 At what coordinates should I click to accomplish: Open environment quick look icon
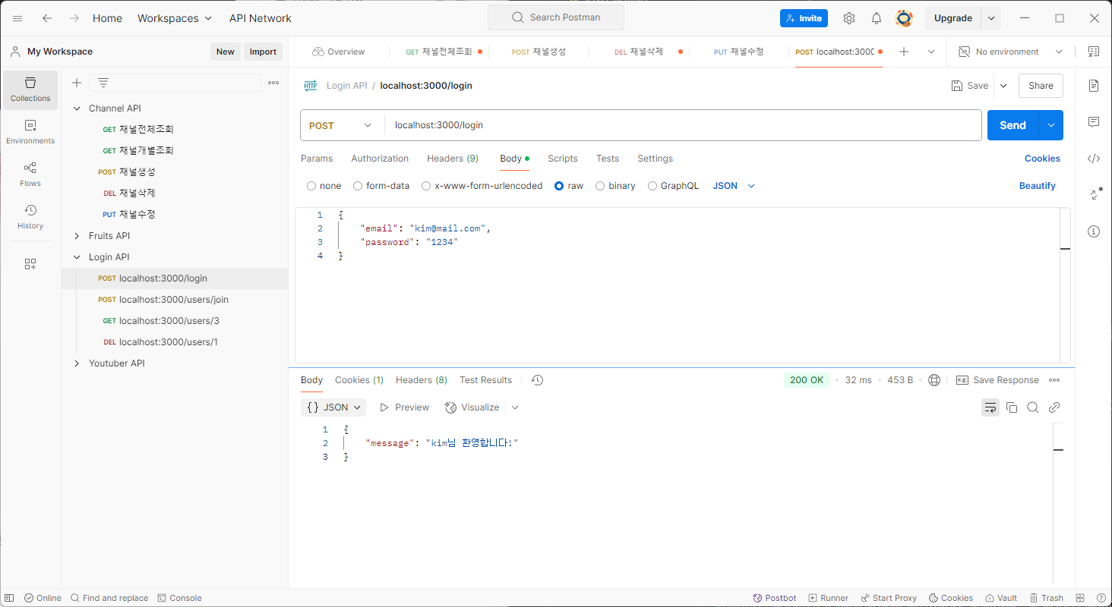tap(1094, 52)
